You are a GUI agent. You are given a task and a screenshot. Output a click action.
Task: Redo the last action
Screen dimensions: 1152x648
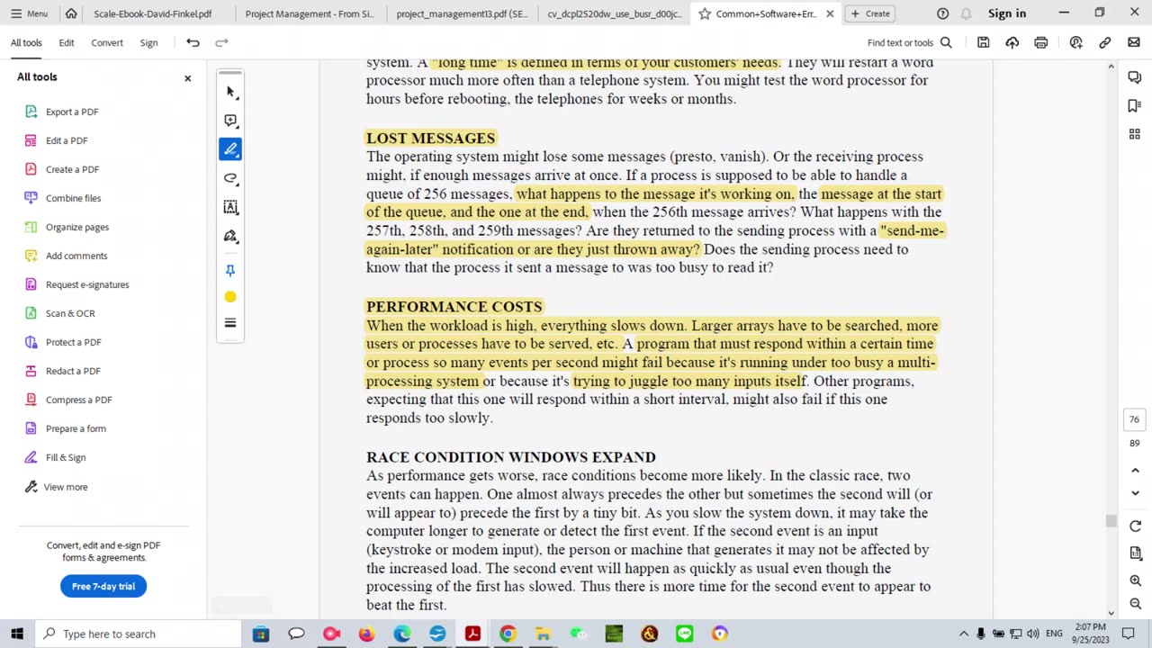[221, 42]
